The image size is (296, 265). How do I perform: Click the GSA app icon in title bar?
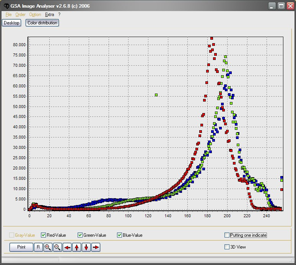[x=6, y=6]
